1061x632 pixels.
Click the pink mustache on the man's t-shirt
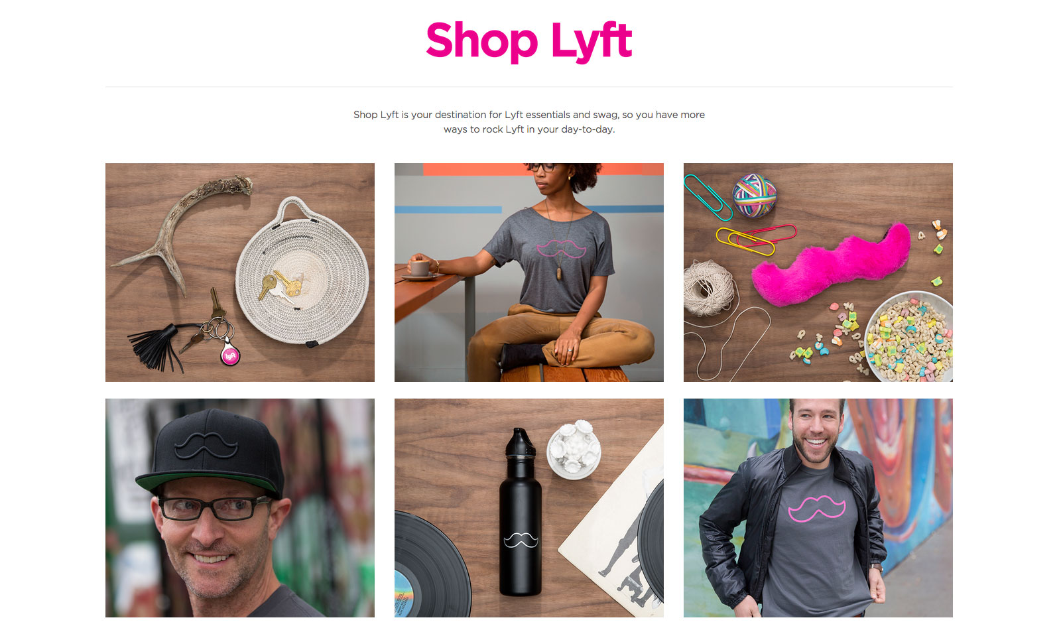817,508
